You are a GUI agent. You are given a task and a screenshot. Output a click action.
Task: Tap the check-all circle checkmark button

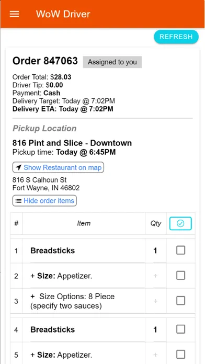pos(180,223)
